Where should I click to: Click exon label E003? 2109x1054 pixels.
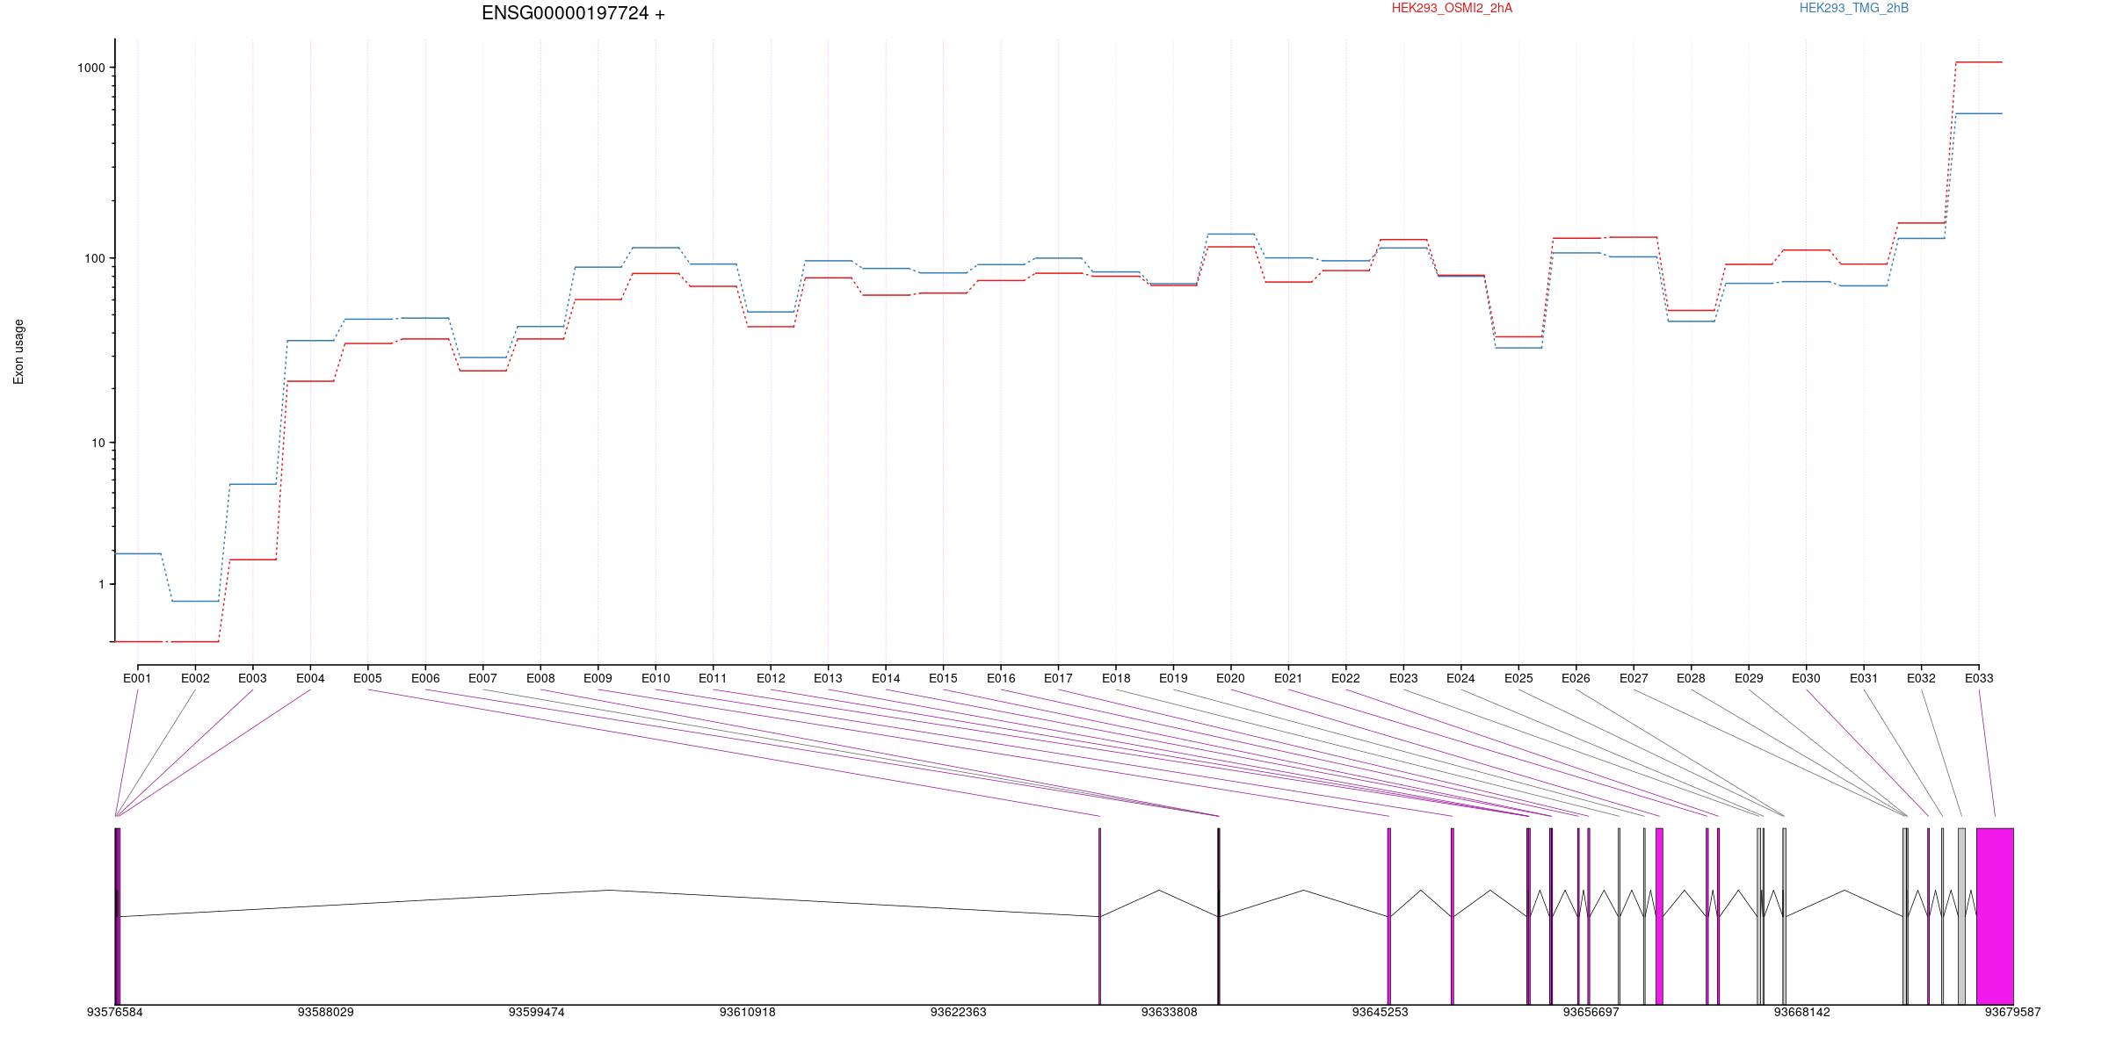[x=252, y=678]
